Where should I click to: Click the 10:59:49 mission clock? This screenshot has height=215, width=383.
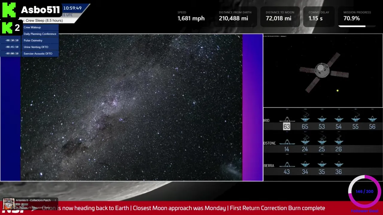(x=72, y=8)
